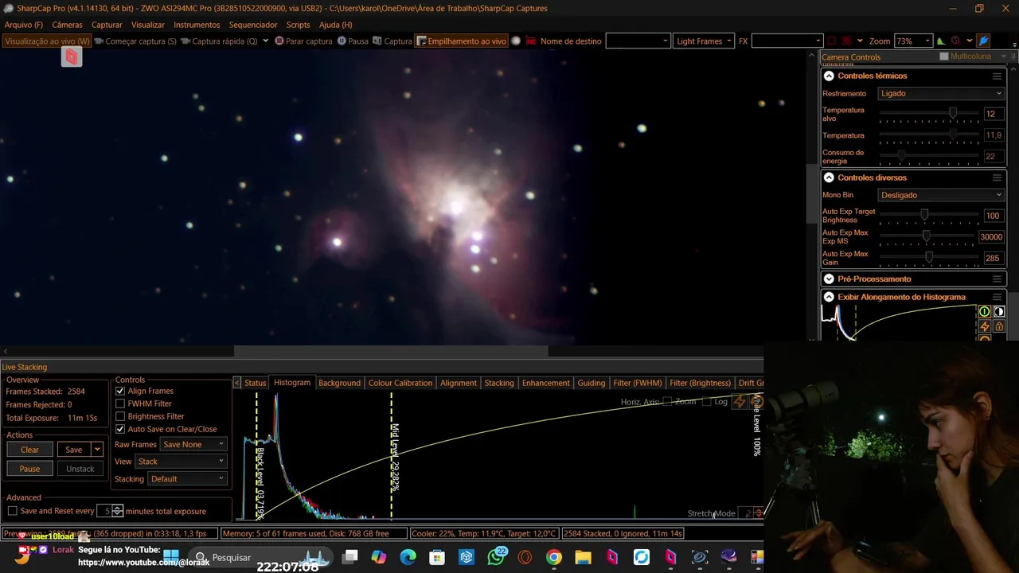Click the blue plug icon in toolbar
The height and width of the screenshot is (573, 1019).
coord(983,41)
